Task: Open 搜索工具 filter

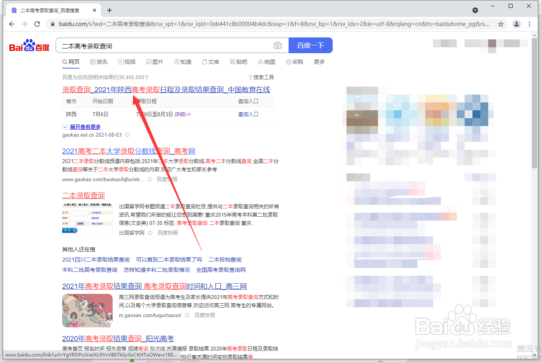Action: tap(261, 77)
